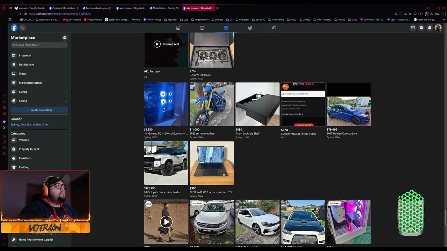This screenshot has height=251, width=447.
Task: Open the HOUSE bookmarks folder
Action: coord(340,20)
